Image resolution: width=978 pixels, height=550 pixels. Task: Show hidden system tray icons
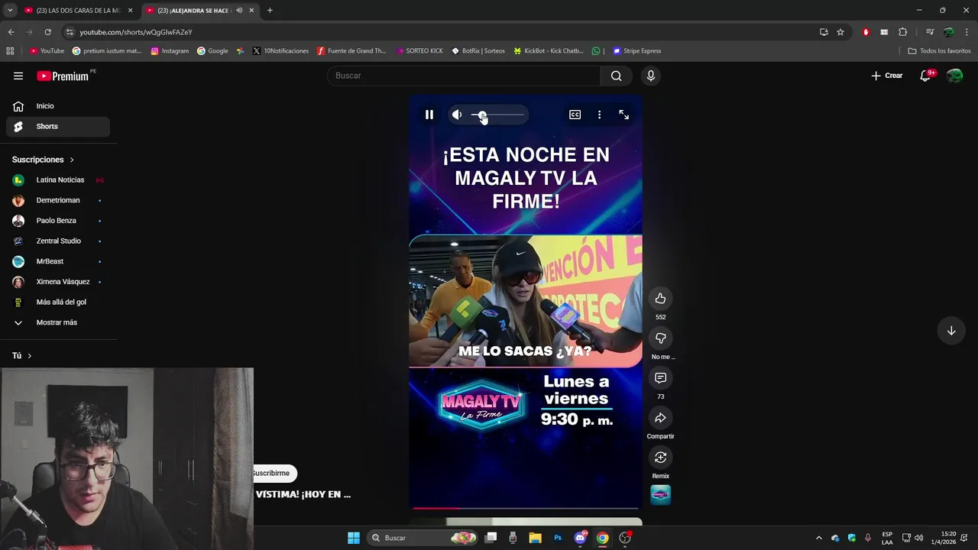pos(819,538)
